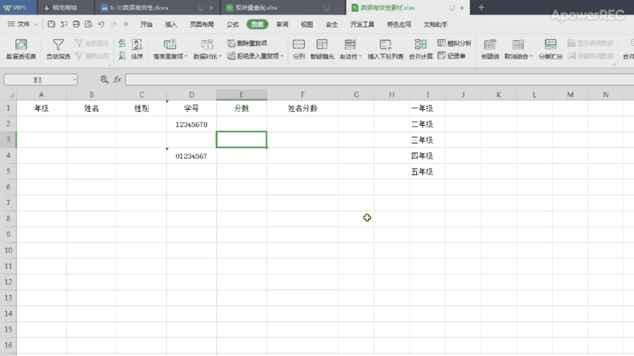Click the 排序 sort button
Image resolution: width=634 pixels, height=356 pixels.
tap(137, 49)
